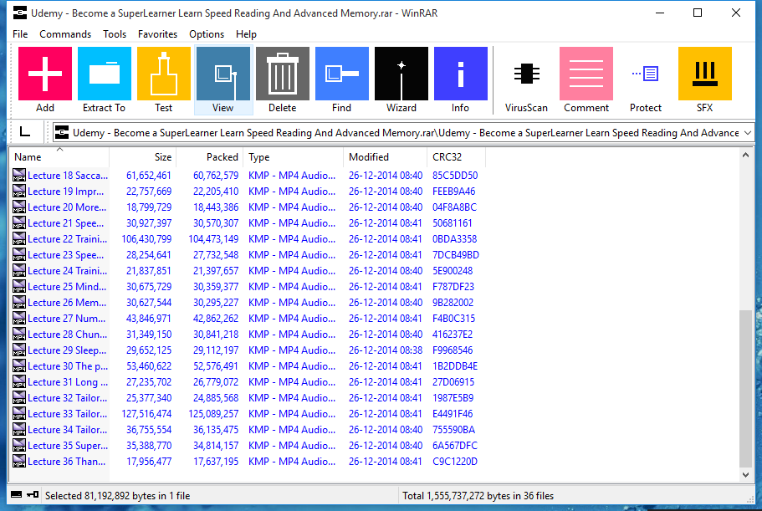
Task: Open the Help menu
Action: click(246, 34)
